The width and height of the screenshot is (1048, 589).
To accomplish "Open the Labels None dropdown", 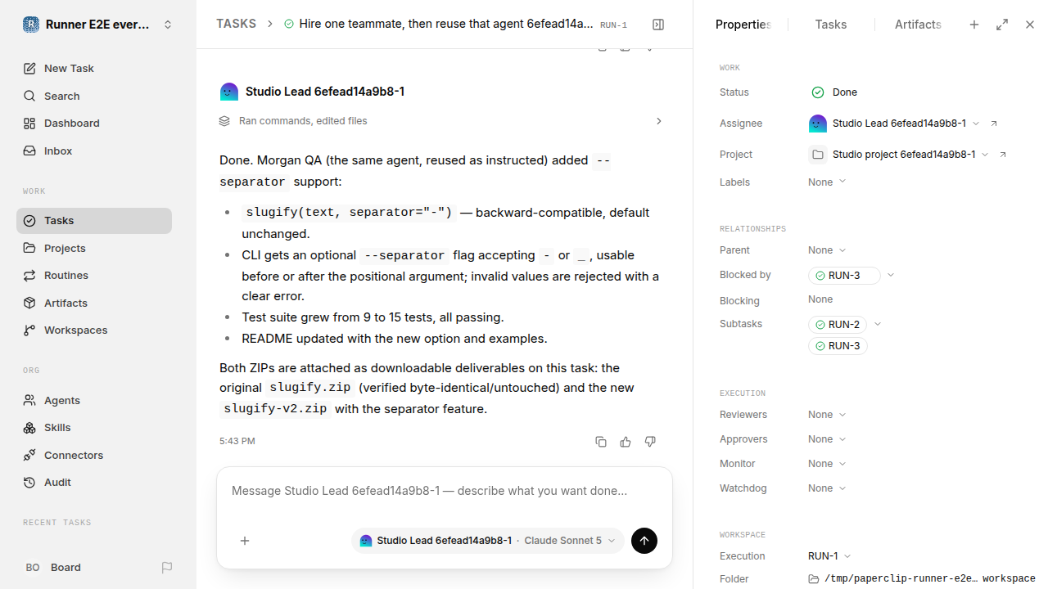I will (x=827, y=182).
